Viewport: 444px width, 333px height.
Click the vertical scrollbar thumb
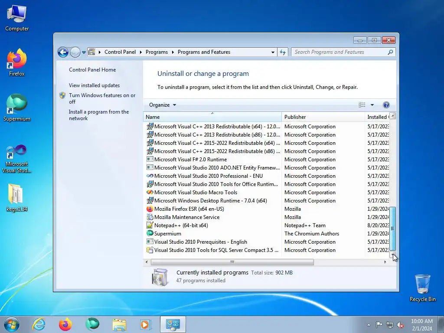coord(393,228)
